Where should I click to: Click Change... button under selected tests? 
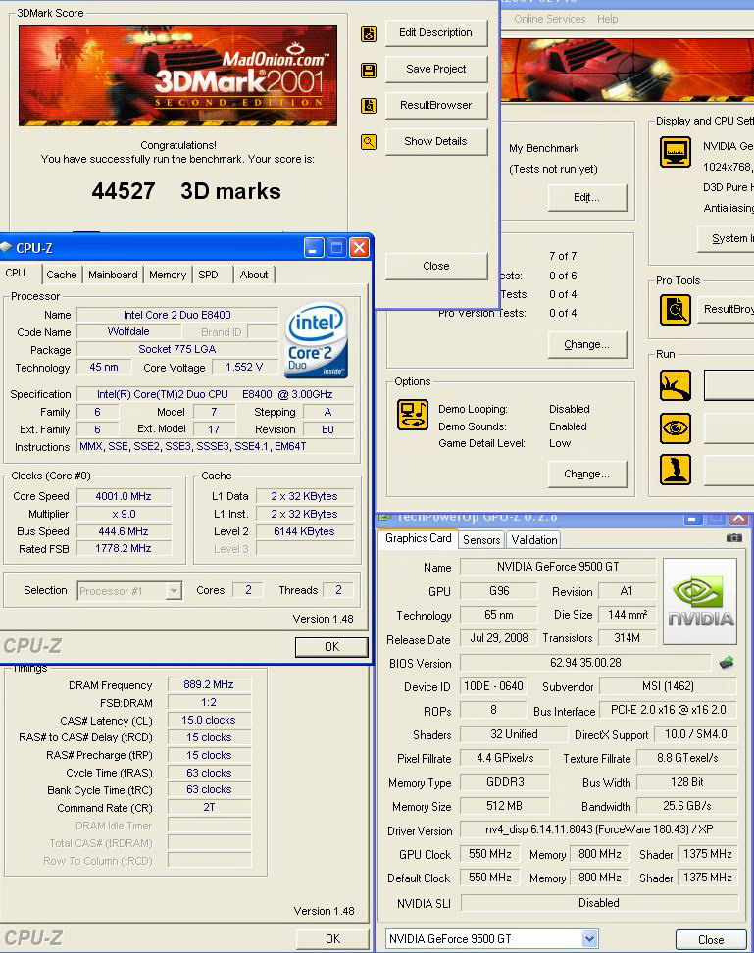[x=587, y=344]
